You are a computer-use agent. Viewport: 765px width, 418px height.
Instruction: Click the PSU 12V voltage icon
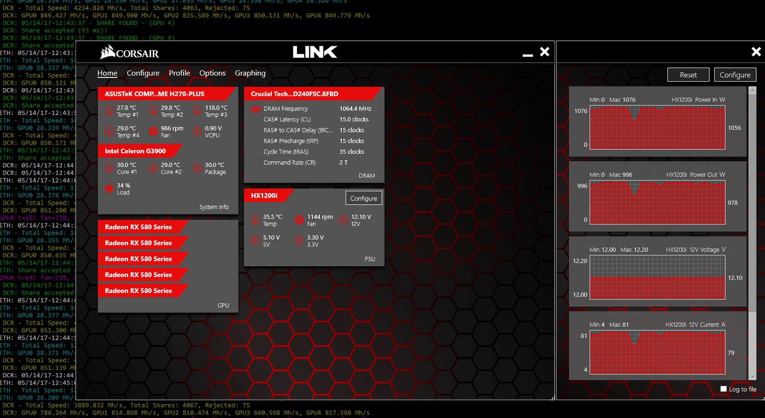coord(343,220)
